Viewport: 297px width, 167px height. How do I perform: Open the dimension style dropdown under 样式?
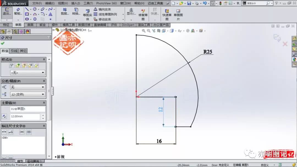click(28, 72)
